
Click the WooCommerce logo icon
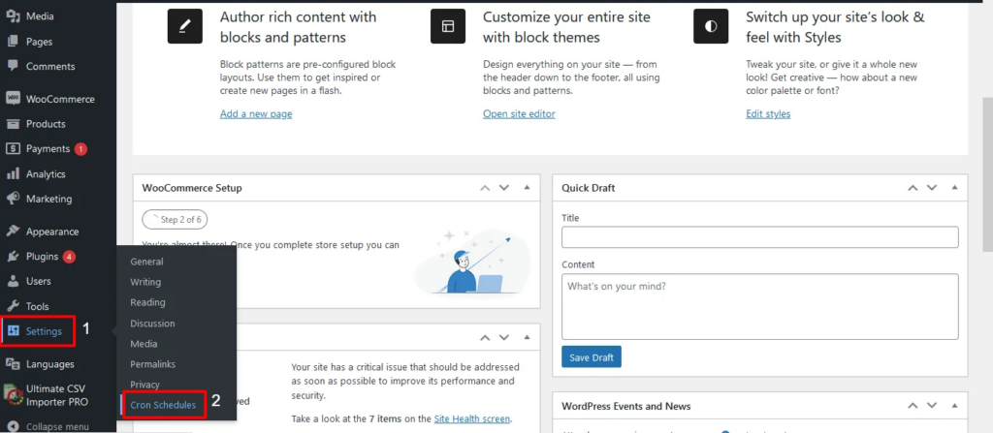pos(13,99)
